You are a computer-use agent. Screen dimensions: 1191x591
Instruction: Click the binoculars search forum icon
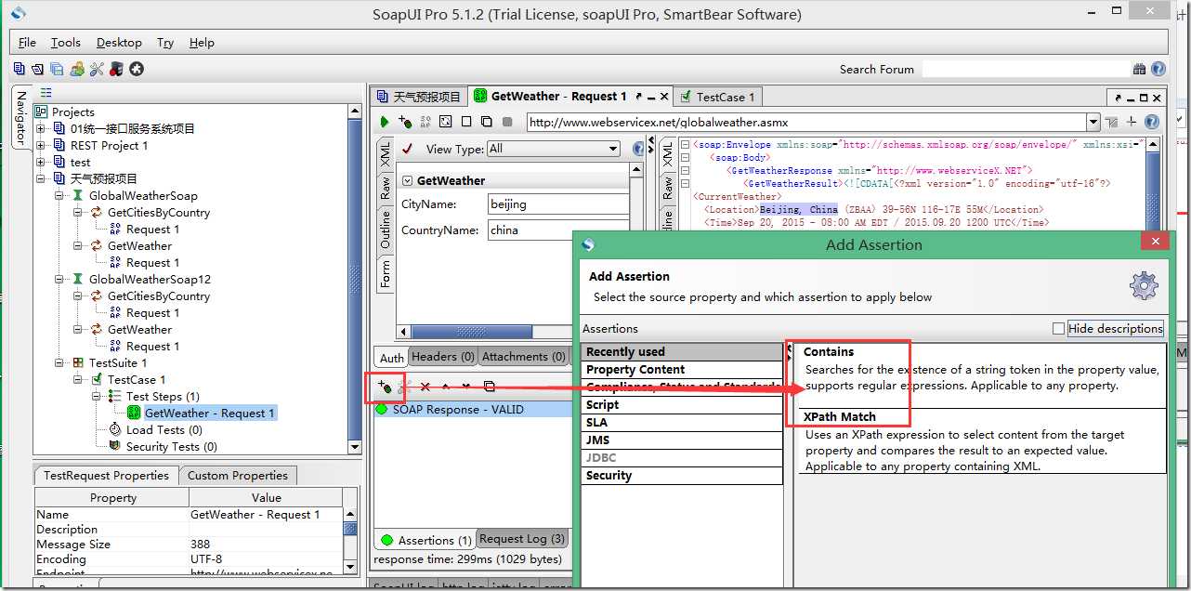tap(1139, 69)
